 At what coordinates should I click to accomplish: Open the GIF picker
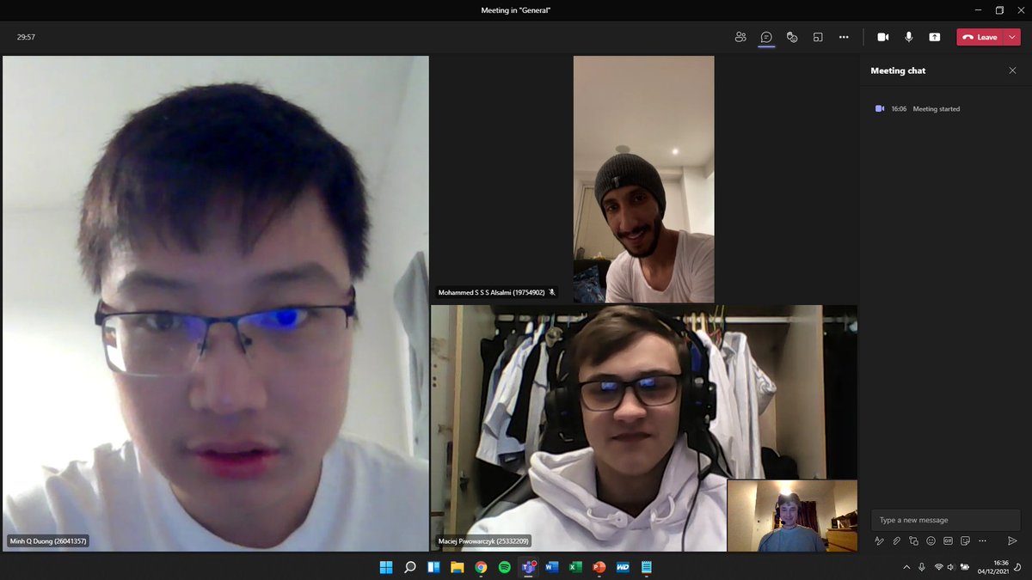(x=948, y=541)
